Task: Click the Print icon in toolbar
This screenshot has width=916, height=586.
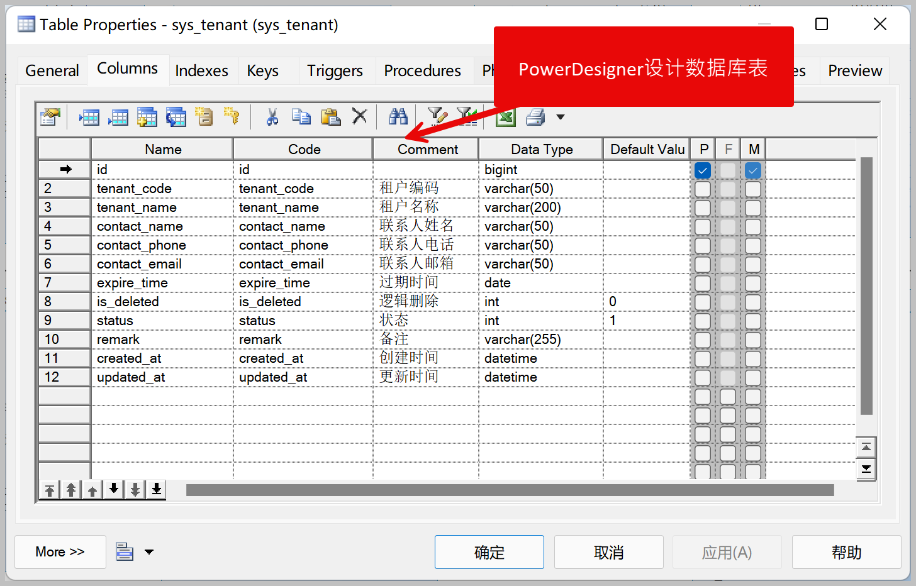Action: [535, 117]
